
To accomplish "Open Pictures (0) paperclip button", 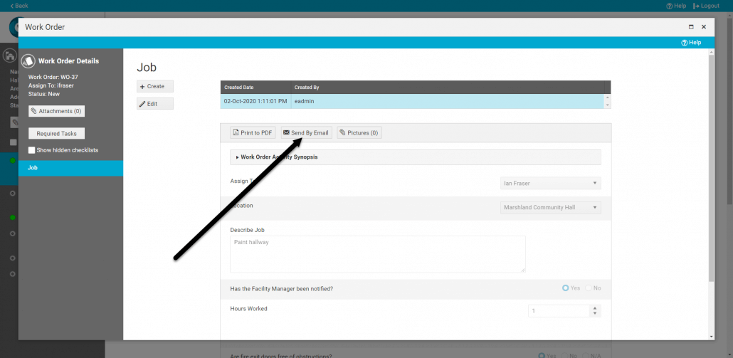I will [359, 133].
